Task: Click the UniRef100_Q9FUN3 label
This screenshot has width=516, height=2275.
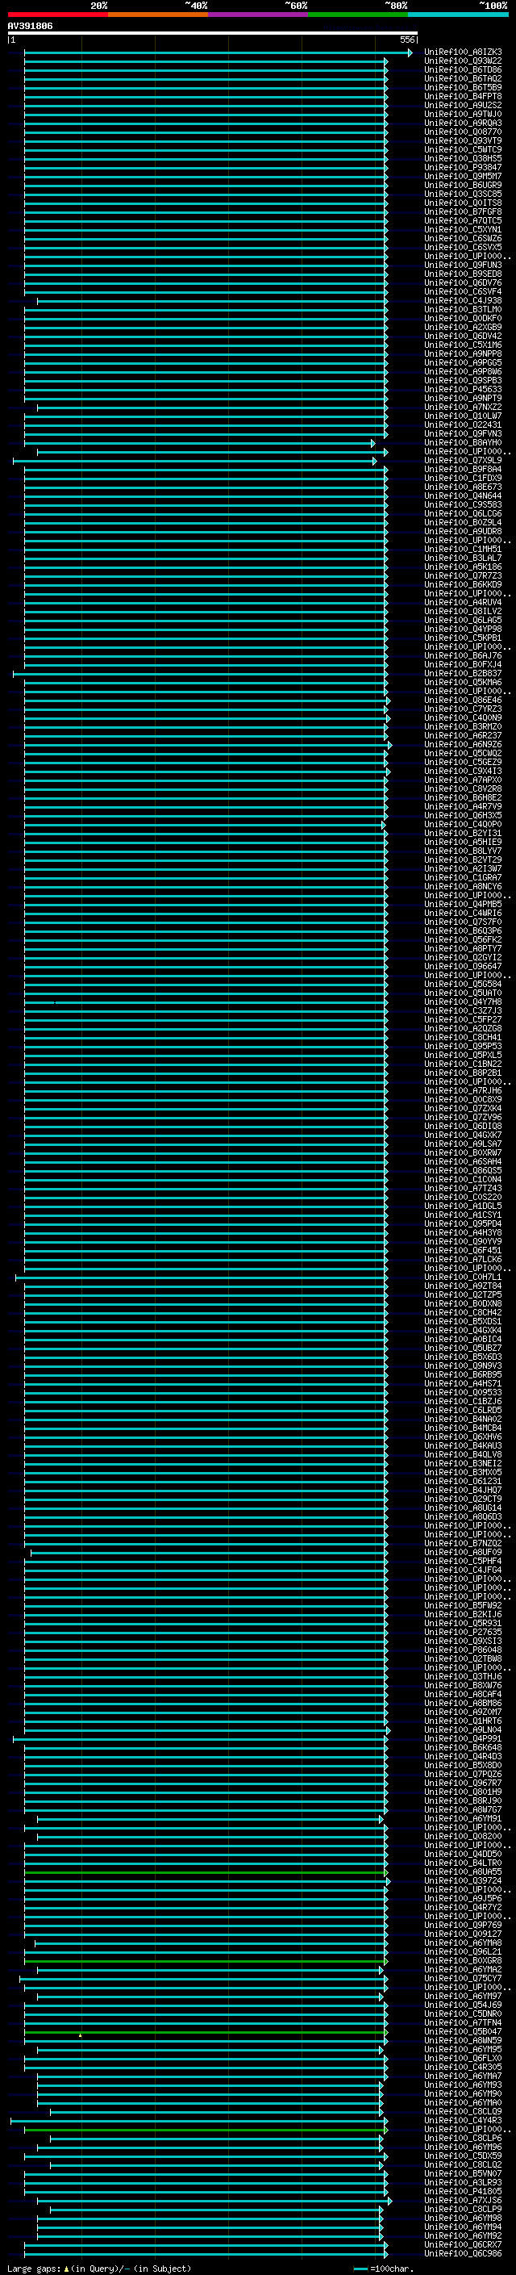Action: point(463,265)
